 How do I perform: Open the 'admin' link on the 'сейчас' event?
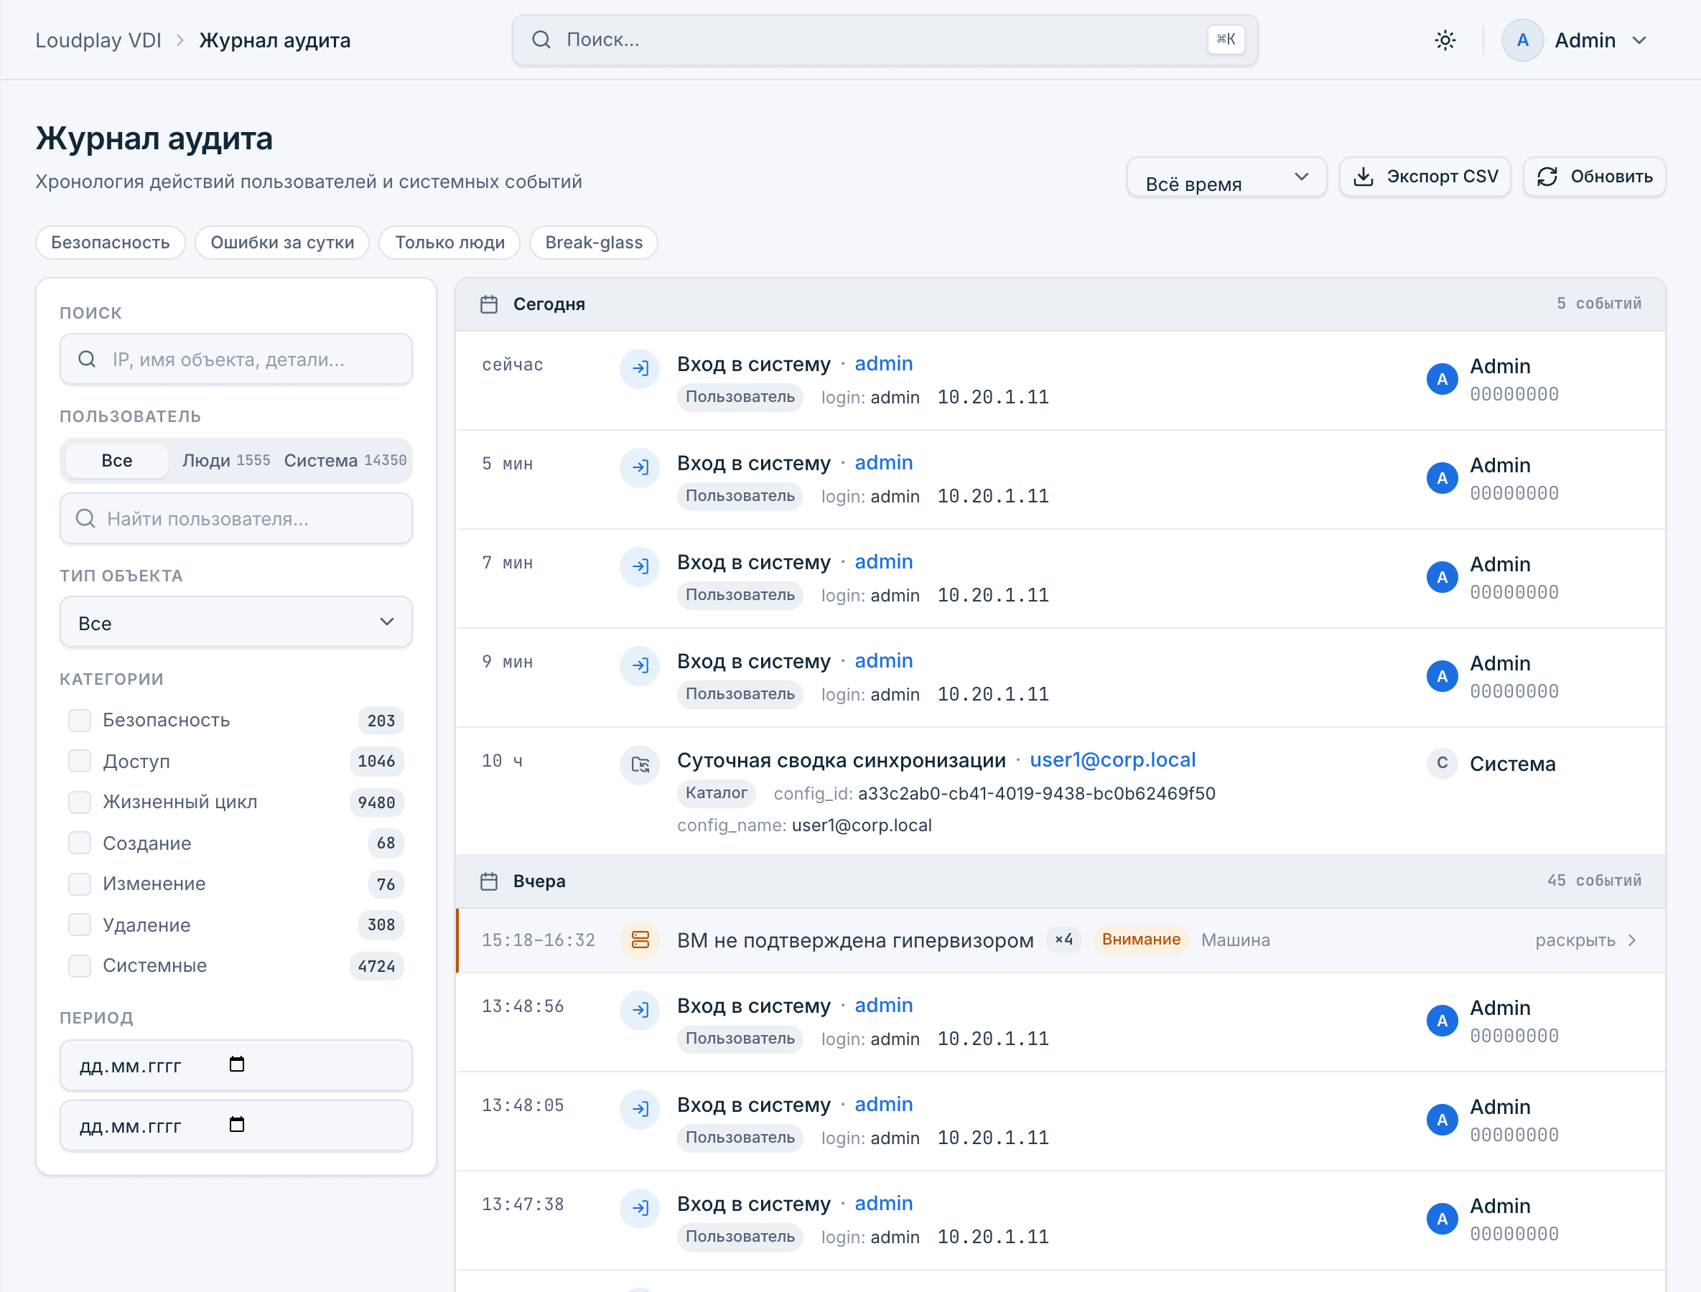coord(883,364)
